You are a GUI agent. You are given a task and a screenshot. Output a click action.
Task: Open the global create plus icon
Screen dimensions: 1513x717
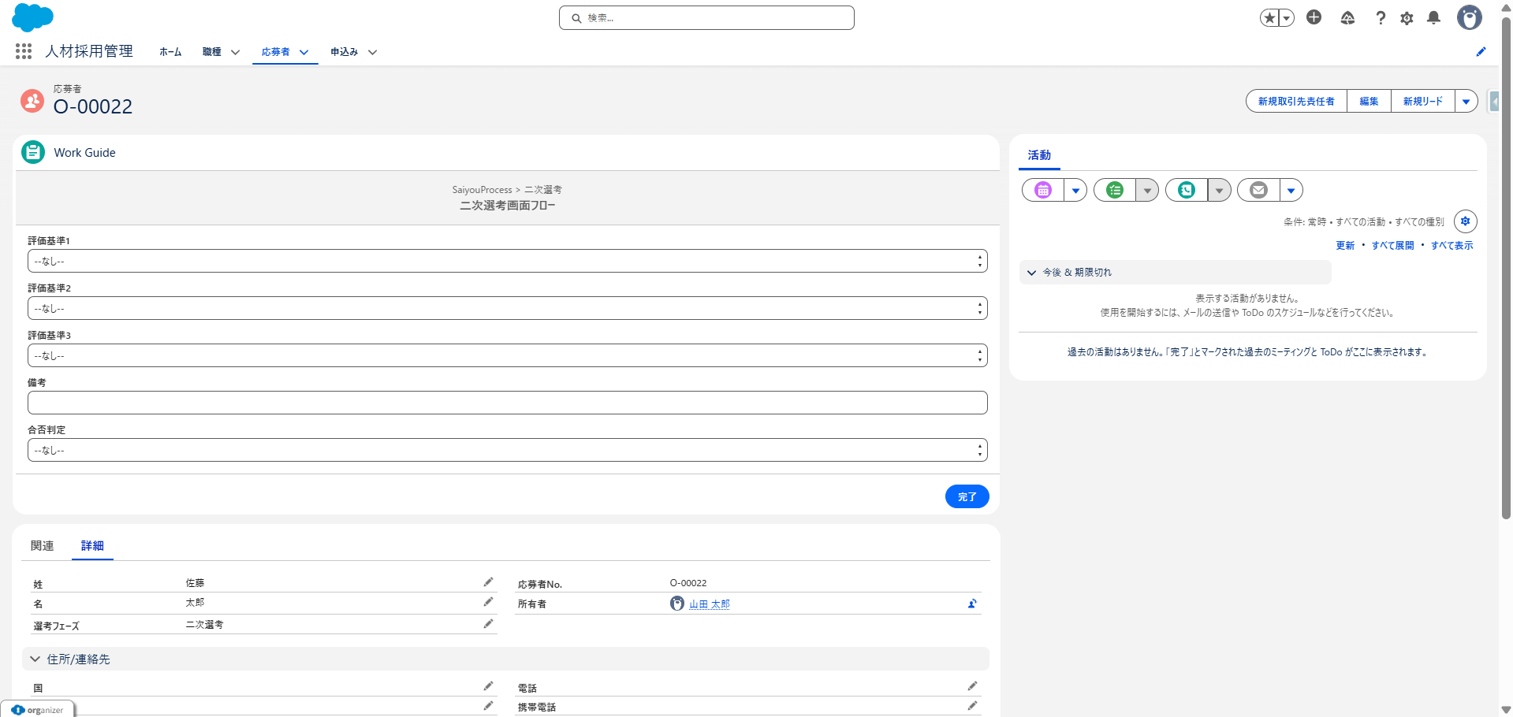click(1314, 17)
